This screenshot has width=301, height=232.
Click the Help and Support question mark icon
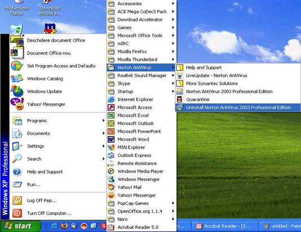17,172
